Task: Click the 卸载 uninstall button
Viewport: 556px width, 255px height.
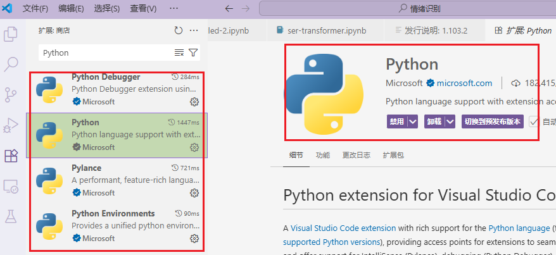Action: coord(434,121)
